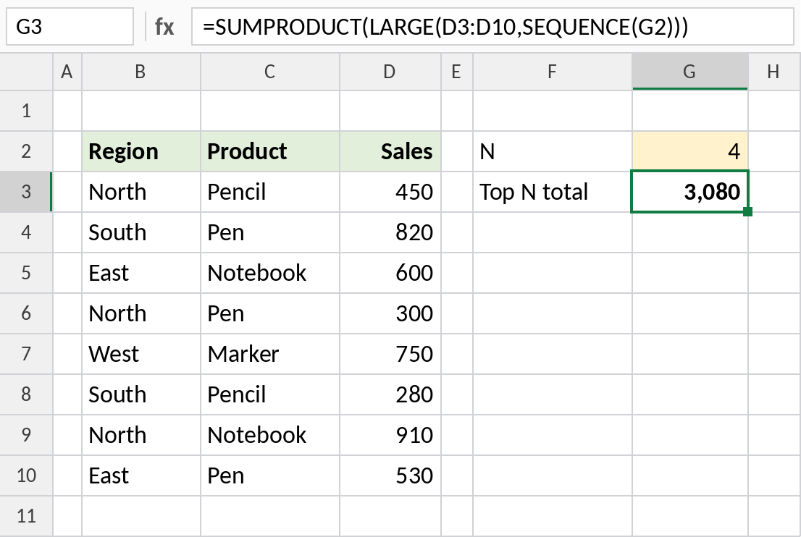This screenshot has width=801, height=537.
Task: Select the cell labeled N
Action: [552, 151]
